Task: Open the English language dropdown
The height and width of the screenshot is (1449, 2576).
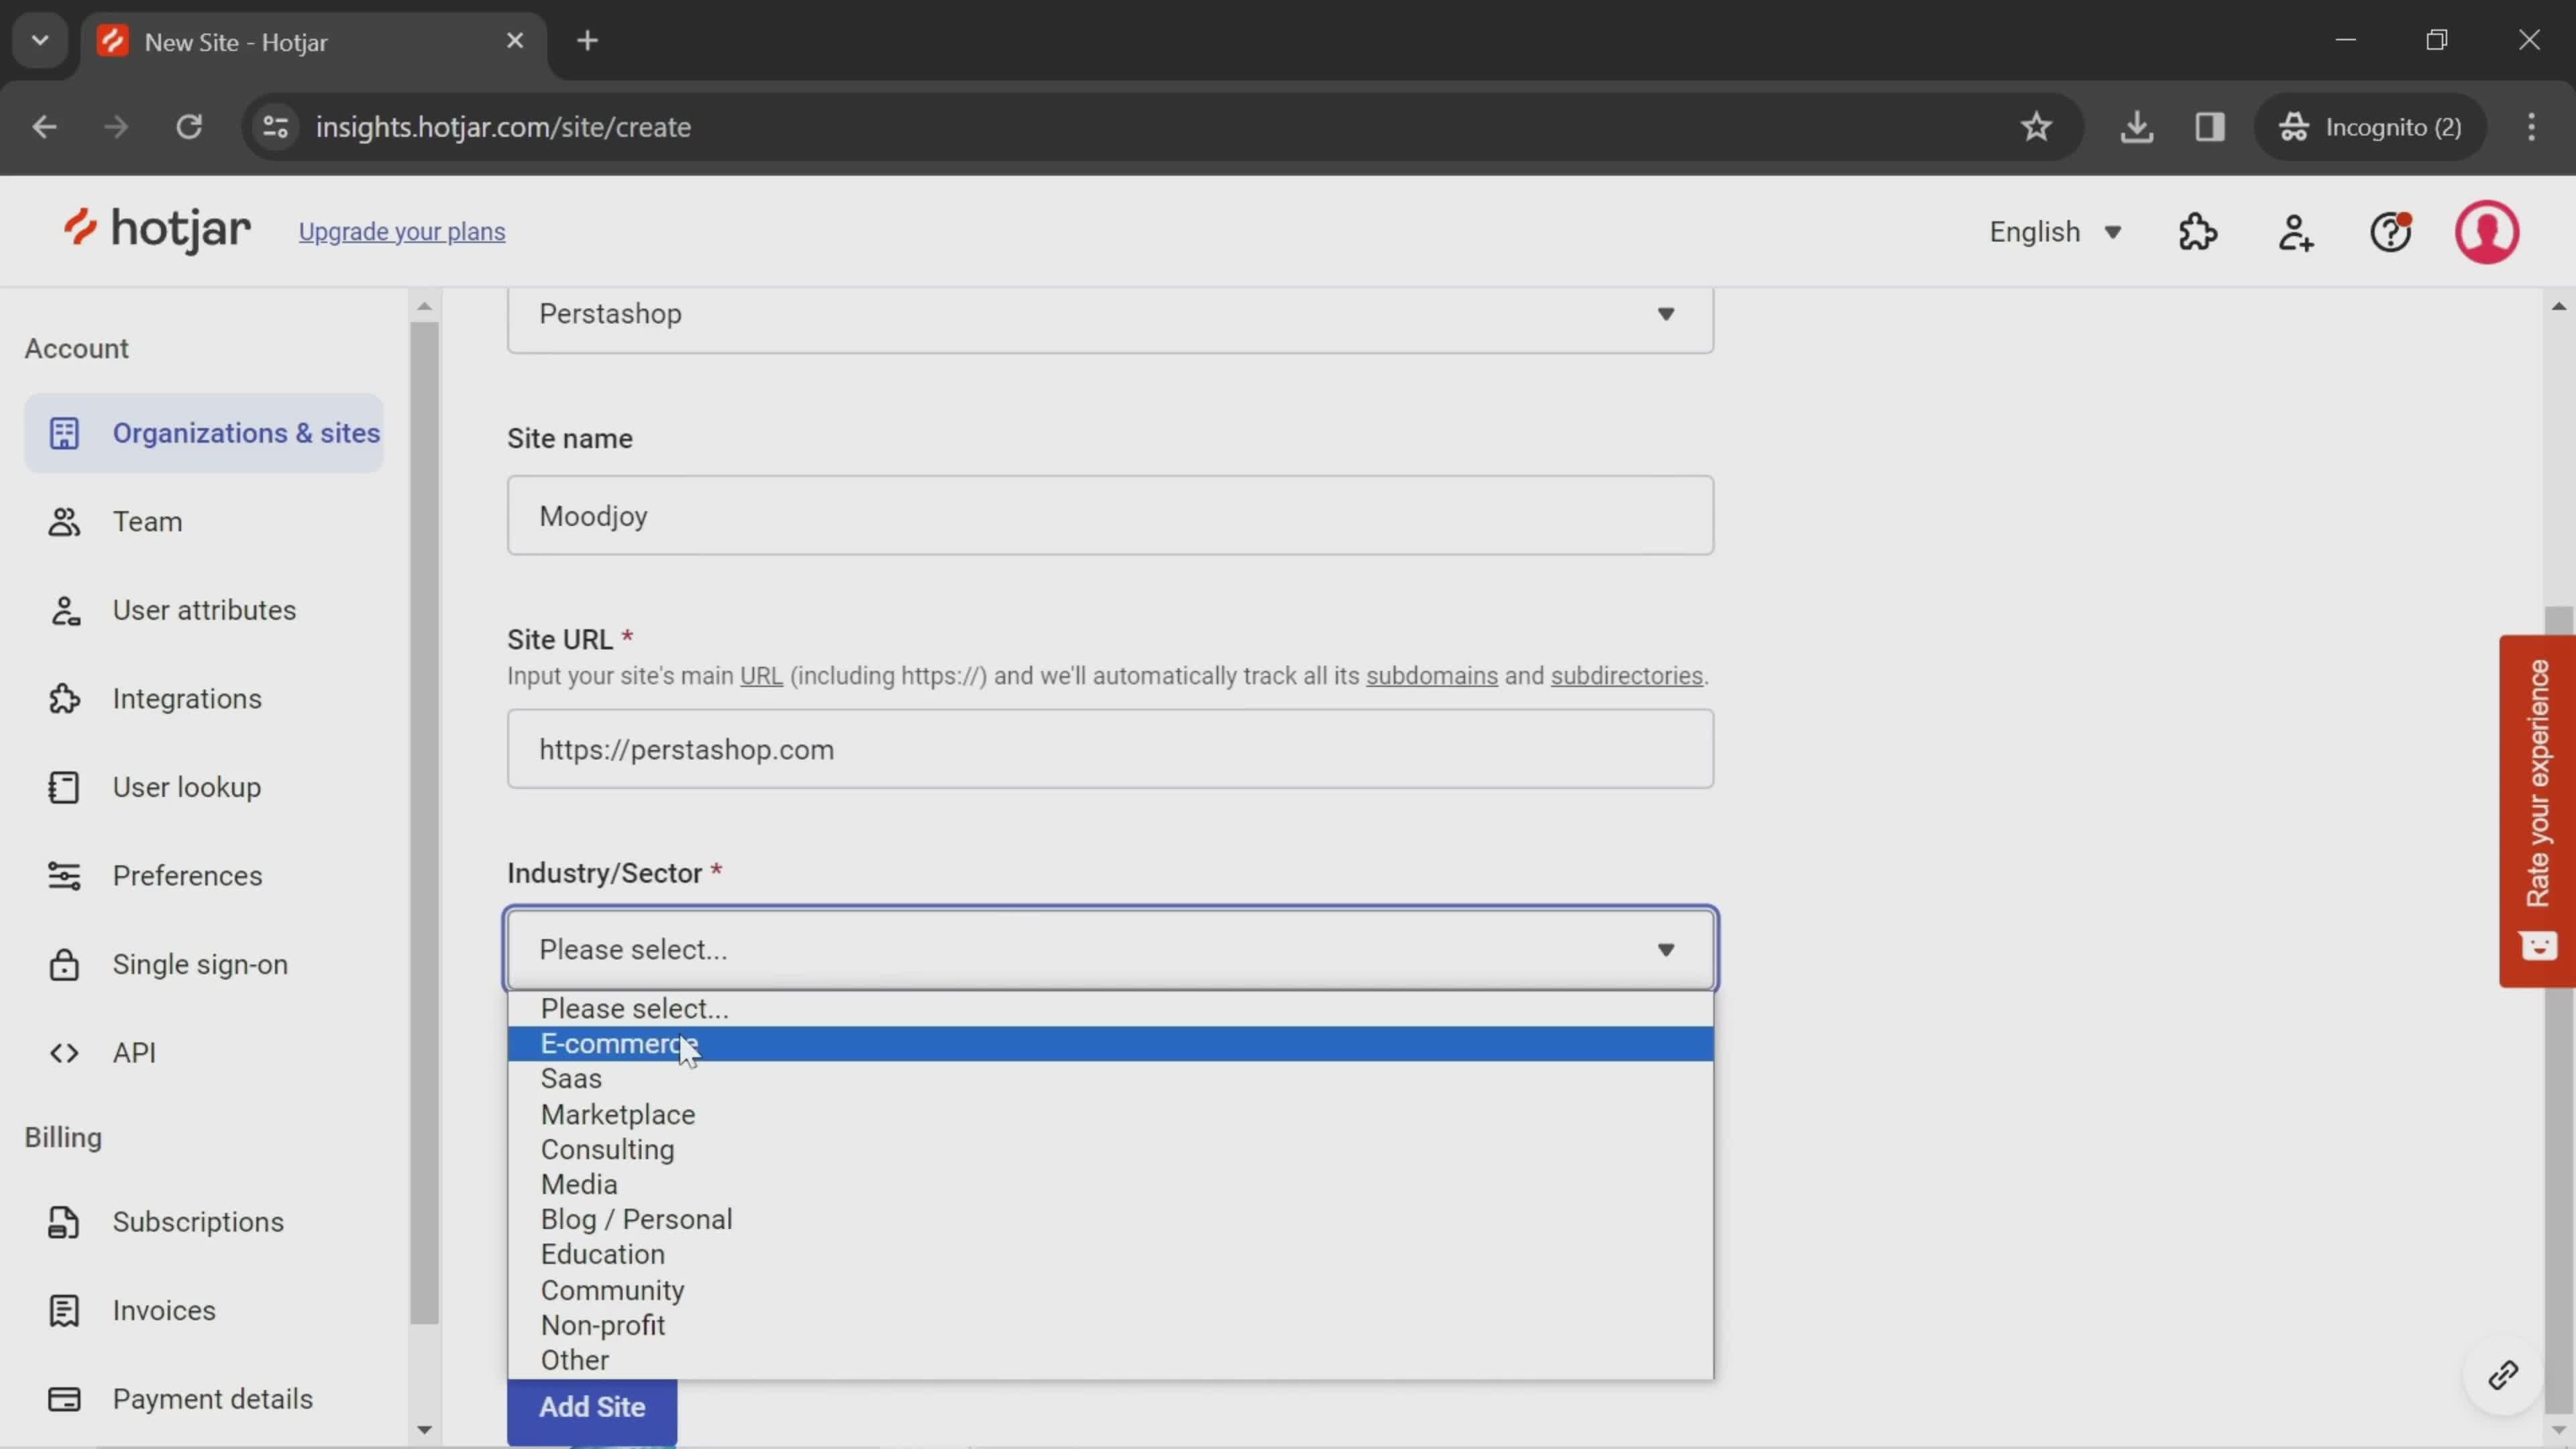Action: coord(2055,232)
